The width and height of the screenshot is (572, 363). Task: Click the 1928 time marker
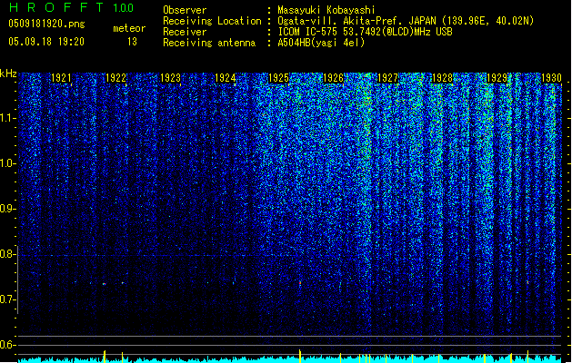pos(442,78)
